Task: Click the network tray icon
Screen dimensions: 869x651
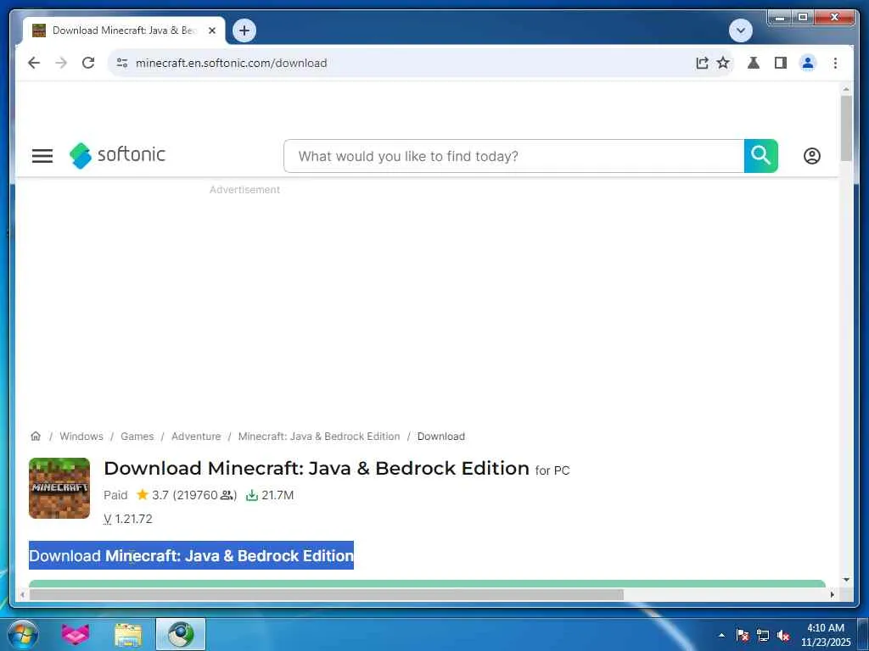Action: 763,635
